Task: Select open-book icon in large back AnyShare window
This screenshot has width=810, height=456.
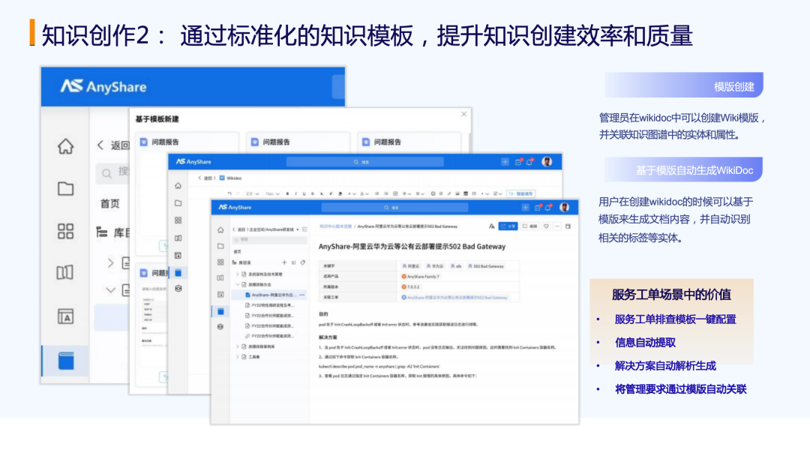Action: (65, 272)
